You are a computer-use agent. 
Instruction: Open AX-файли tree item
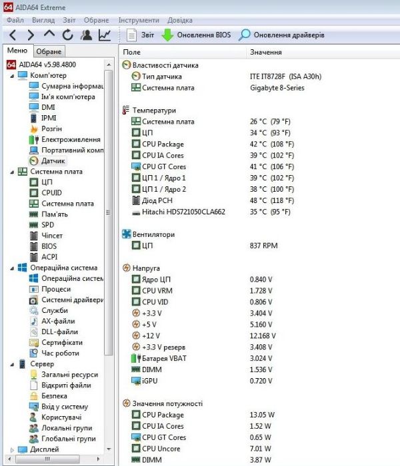[52, 322]
